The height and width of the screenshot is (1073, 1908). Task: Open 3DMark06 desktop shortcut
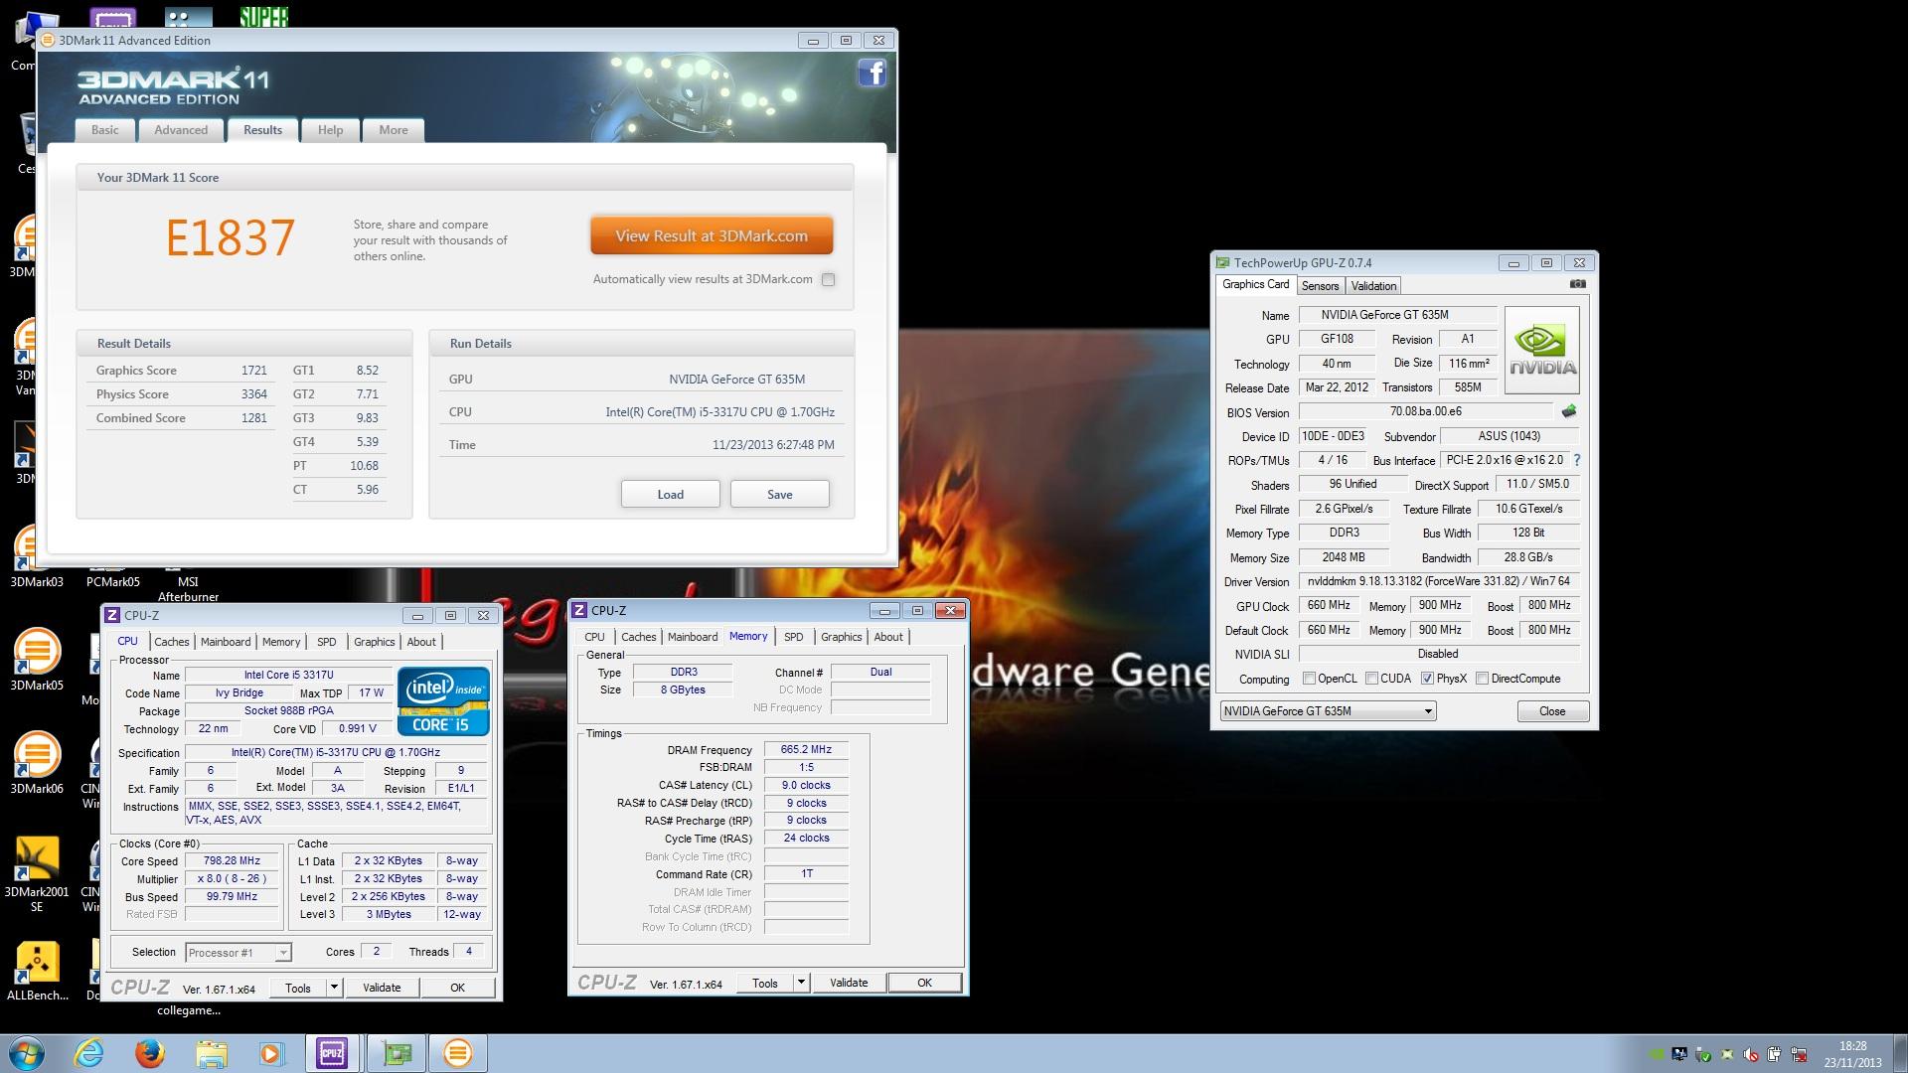click(37, 763)
